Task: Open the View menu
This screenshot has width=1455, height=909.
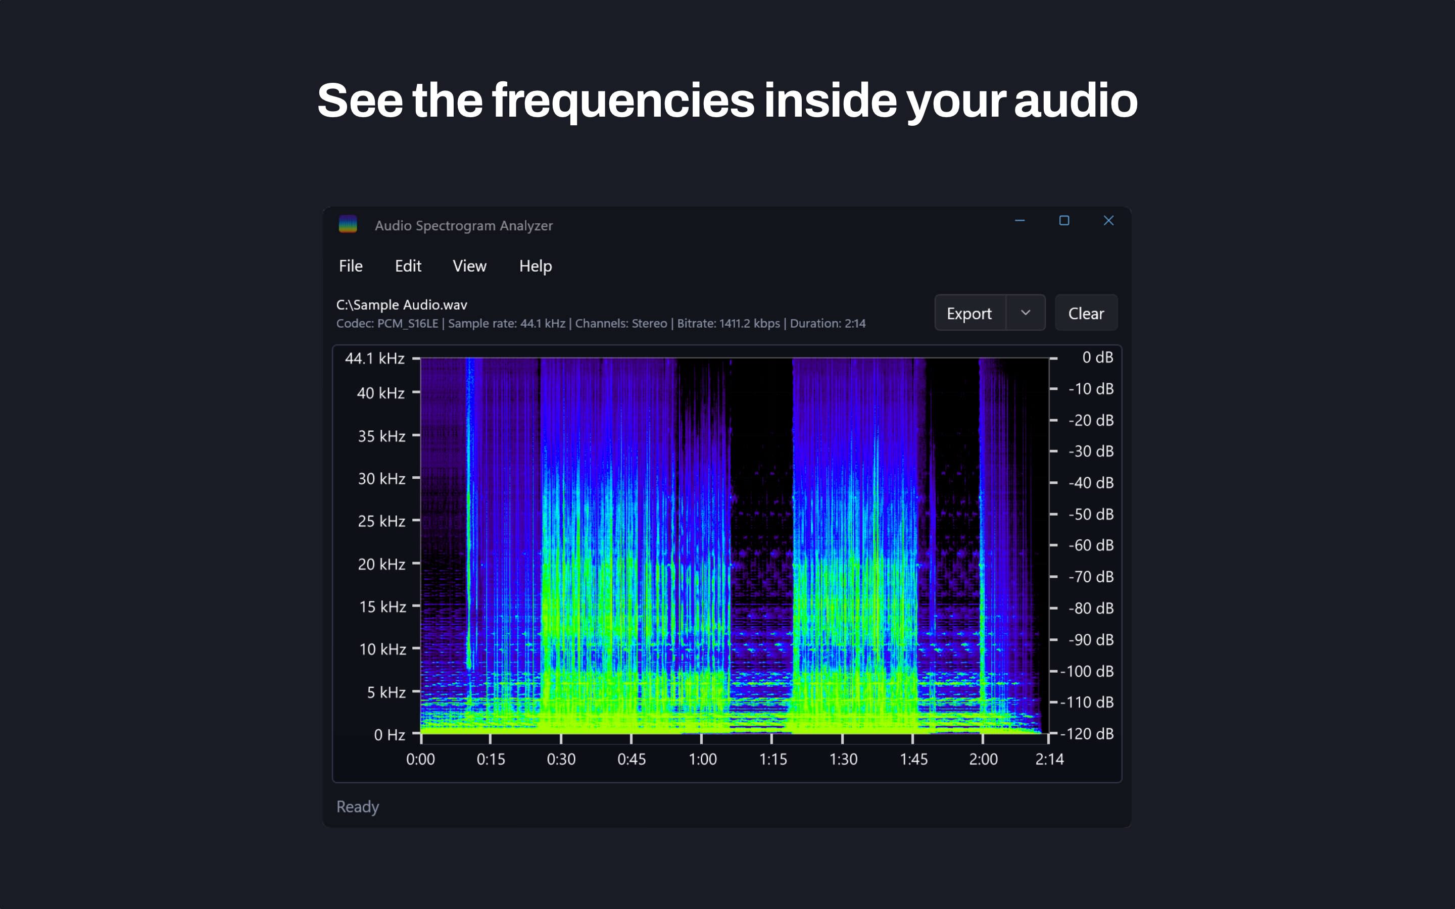Action: pos(469,266)
